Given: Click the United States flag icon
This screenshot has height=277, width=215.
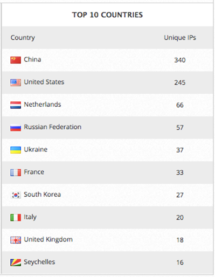Looking at the screenshot, I should [x=16, y=82].
